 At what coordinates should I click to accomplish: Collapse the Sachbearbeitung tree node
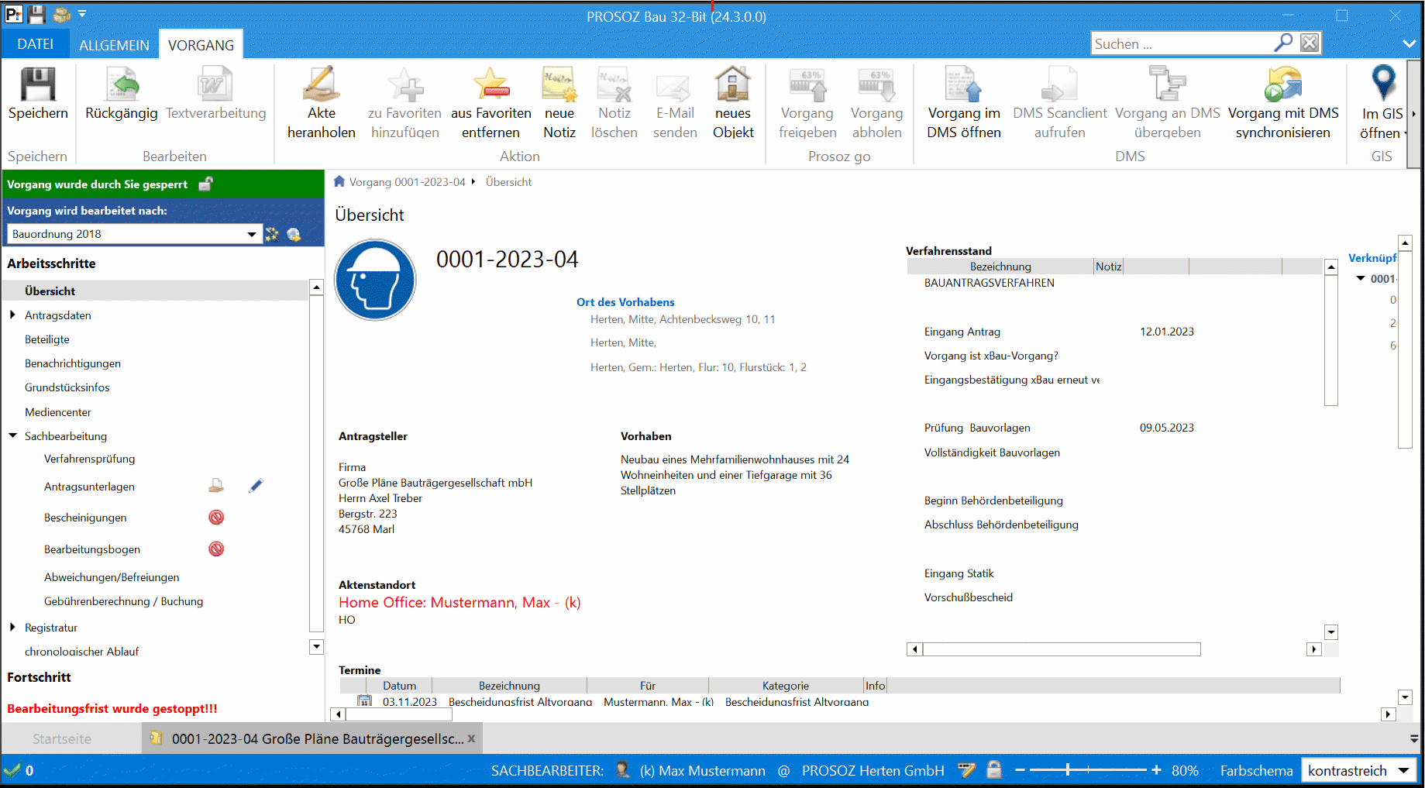tap(12, 435)
